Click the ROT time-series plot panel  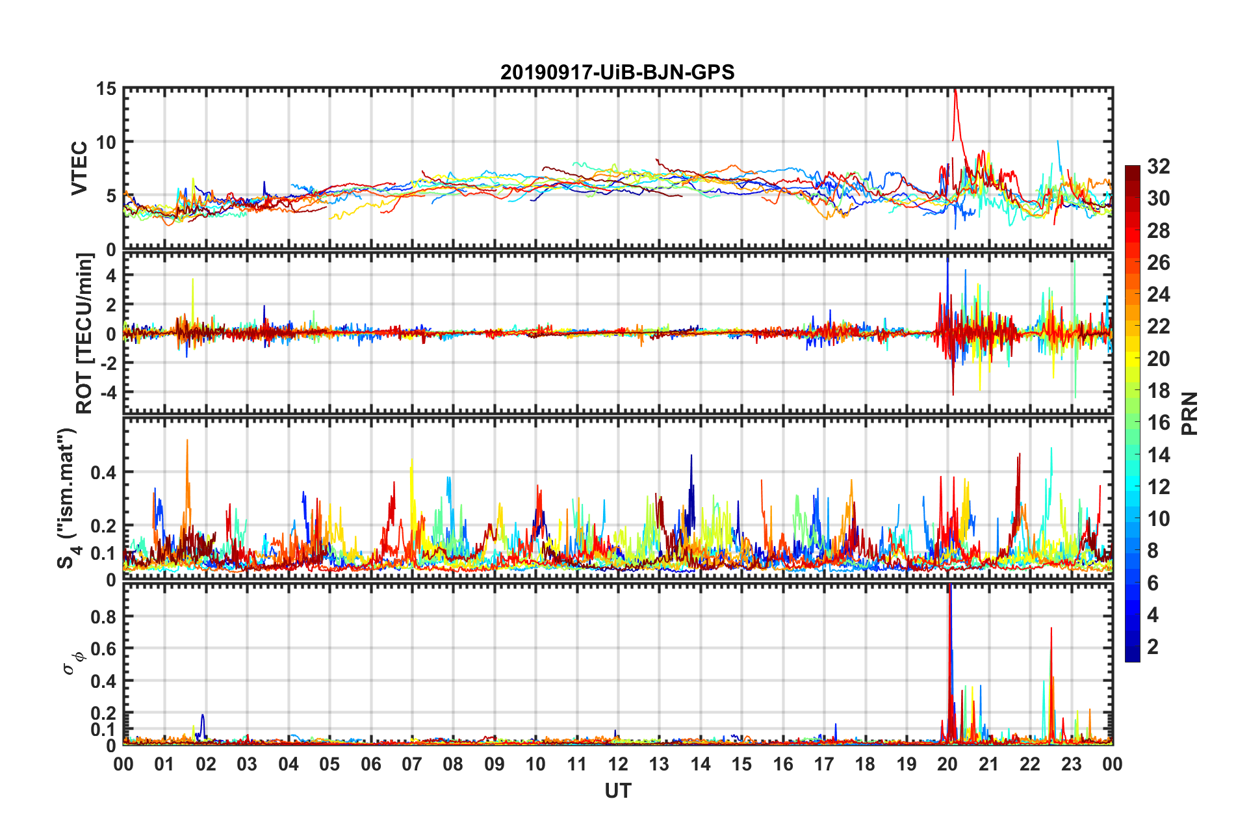(618, 333)
